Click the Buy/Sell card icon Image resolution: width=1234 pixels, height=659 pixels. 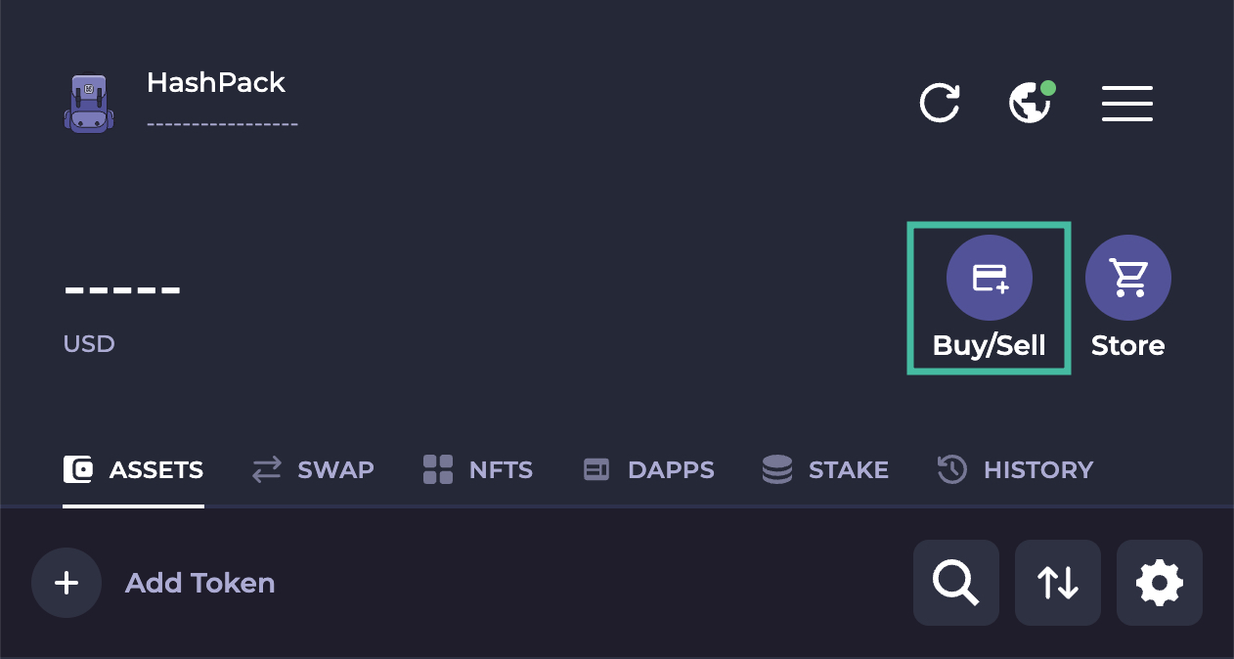pos(990,278)
